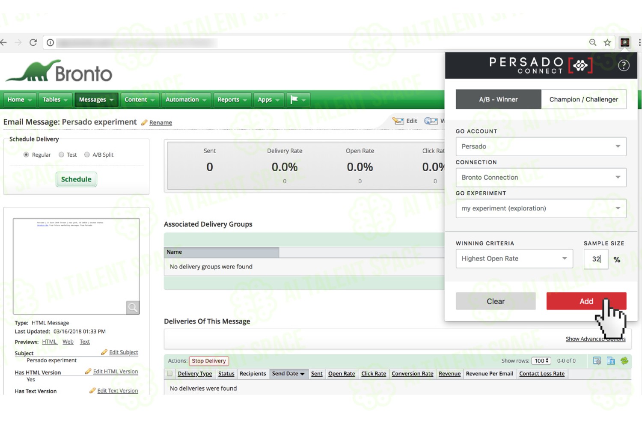
Task: Click the Edit Text Version link
Action: (x=118, y=391)
